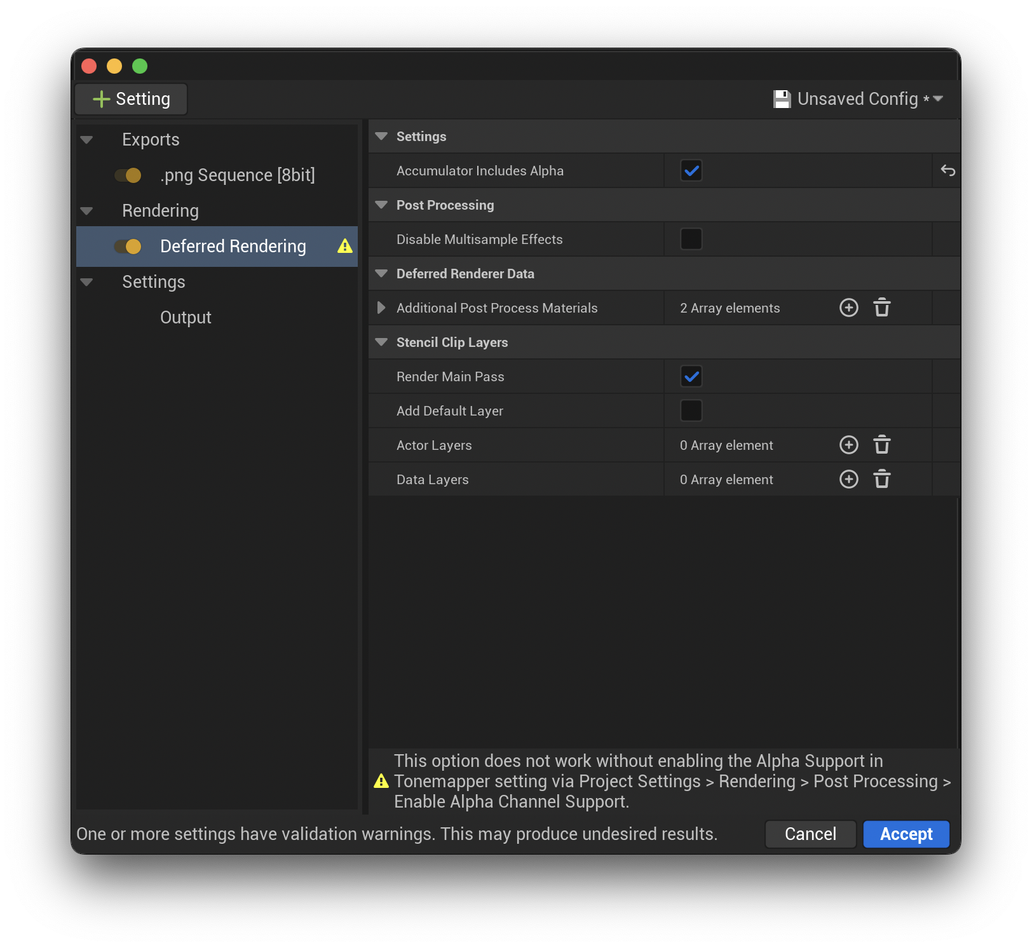This screenshot has width=1032, height=948.
Task: Select Output in the settings tree
Action: coord(185,317)
